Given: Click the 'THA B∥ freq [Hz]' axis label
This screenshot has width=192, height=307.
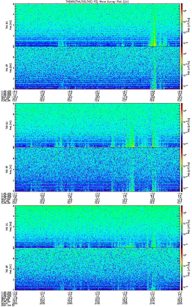Looking at the screenshot, I should [8, 68].
